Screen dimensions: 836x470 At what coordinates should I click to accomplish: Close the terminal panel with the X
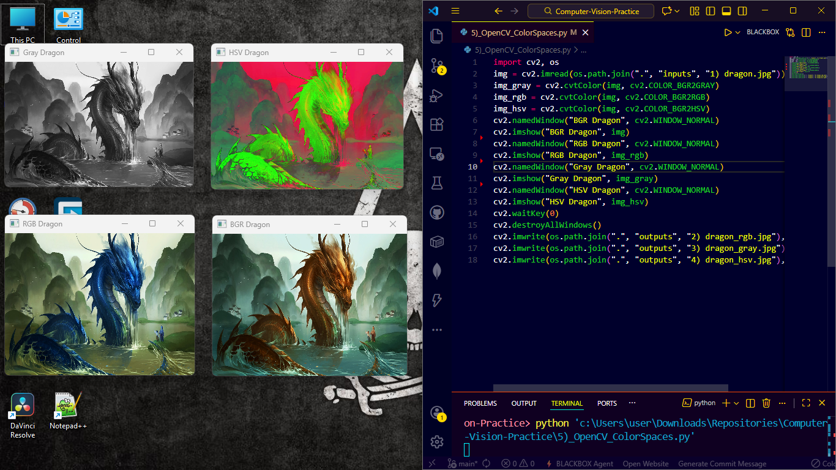(823, 403)
